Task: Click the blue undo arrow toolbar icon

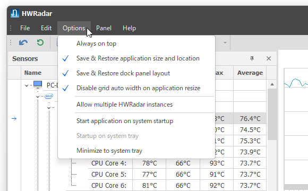Action: [x=23, y=42]
